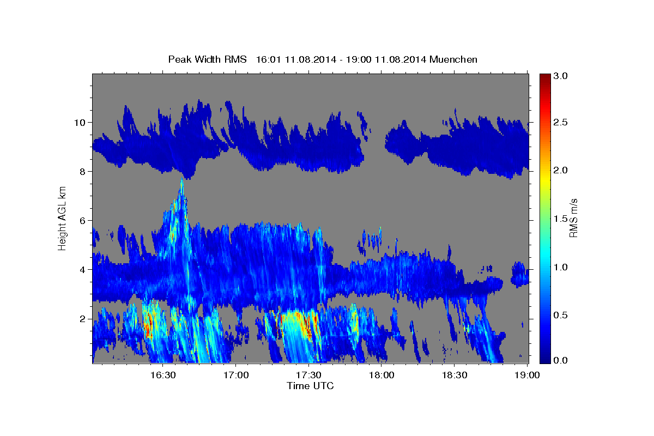The image size is (654, 436).
Task: Click the yellow band of the colorbar
Action: pyautogui.click(x=544, y=180)
